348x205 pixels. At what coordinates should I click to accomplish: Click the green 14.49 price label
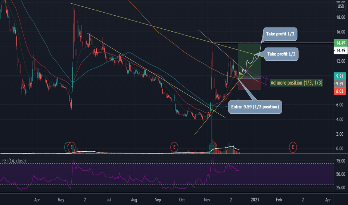coord(341,43)
